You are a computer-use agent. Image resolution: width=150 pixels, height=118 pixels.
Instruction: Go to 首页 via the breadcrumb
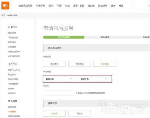click(x=3, y=15)
